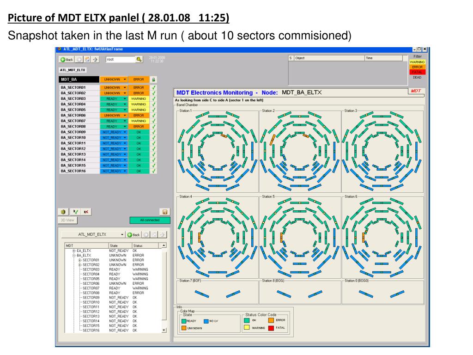Toggle the checkmark for BA_SECTOR02

coord(153,93)
